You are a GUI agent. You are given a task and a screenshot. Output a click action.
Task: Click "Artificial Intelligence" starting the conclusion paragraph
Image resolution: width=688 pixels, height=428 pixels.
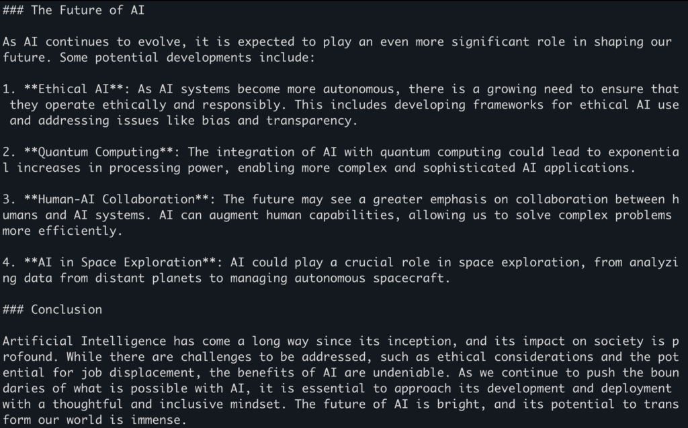click(84, 341)
